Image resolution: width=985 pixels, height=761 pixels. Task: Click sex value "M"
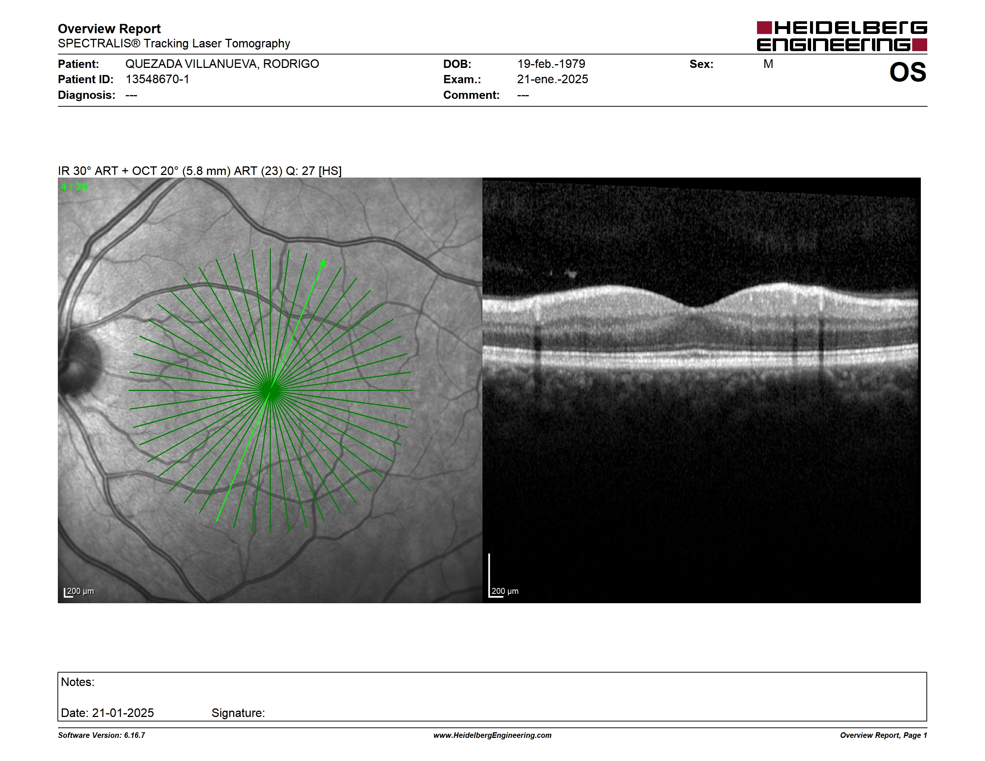(767, 64)
